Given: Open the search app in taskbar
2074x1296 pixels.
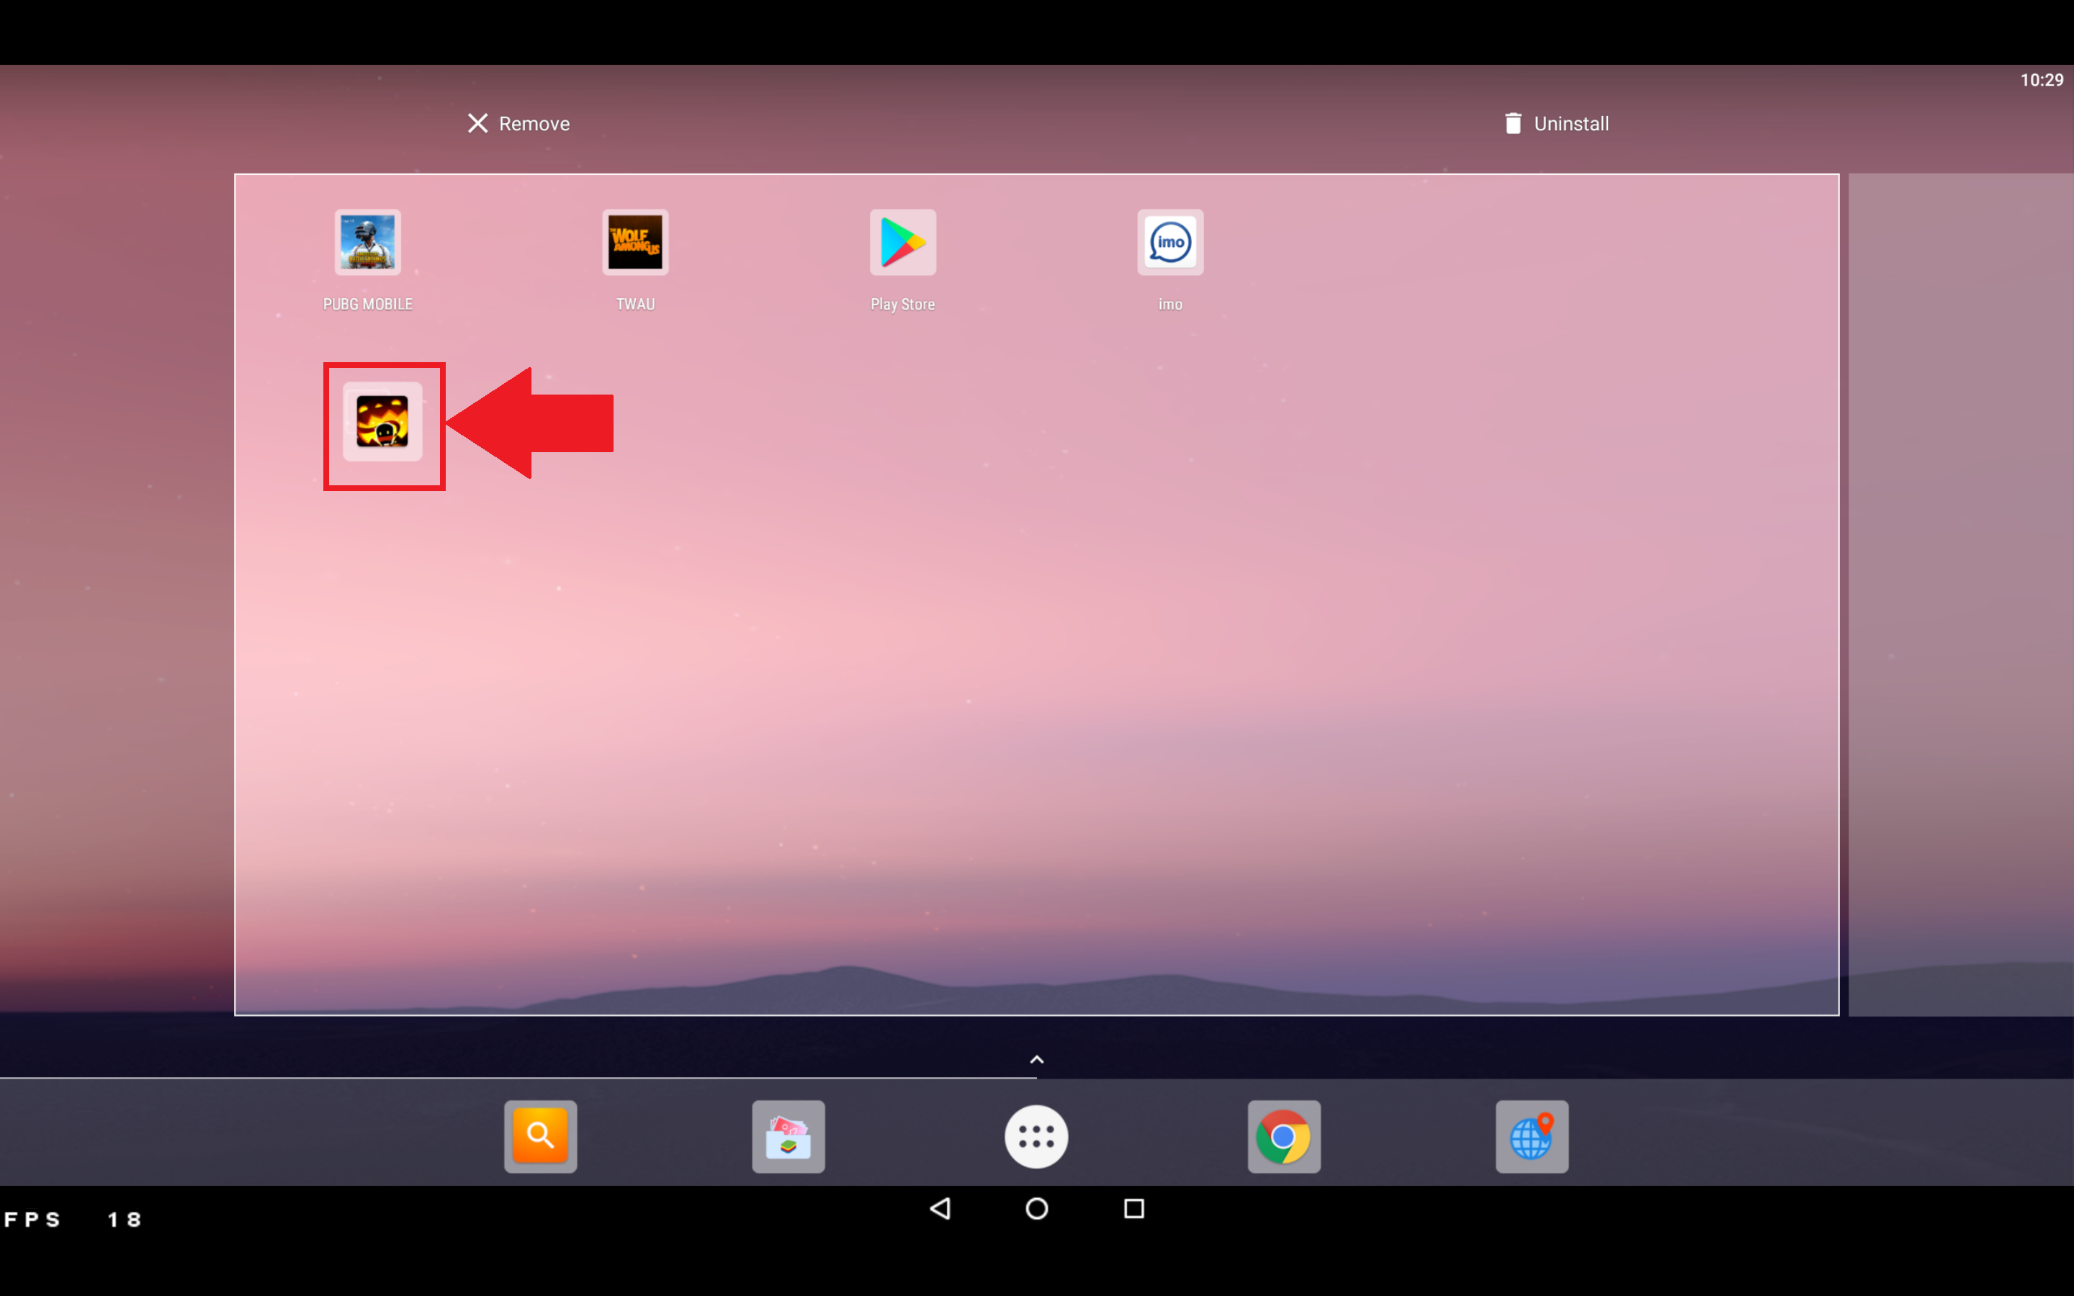Looking at the screenshot, I should [x=541, y=1136].
